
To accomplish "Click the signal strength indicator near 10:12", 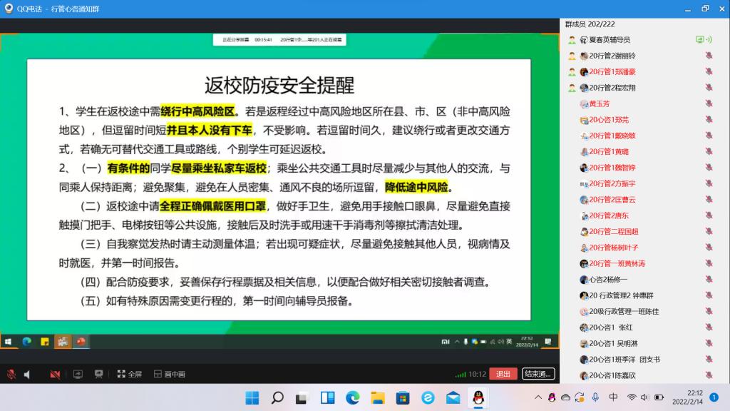I will 461,374.
